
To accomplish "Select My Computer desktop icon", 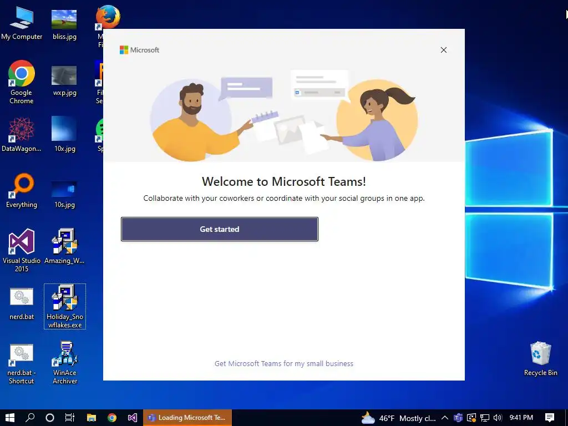I will click(x=22, y=23).
